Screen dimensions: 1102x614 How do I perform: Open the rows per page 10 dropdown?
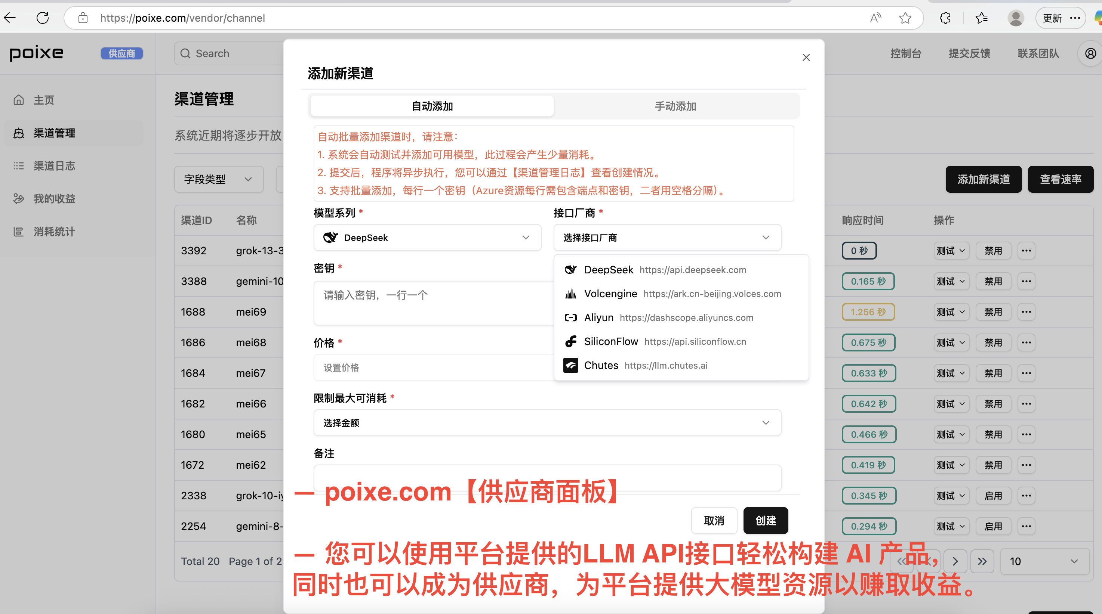(1045, 561)
